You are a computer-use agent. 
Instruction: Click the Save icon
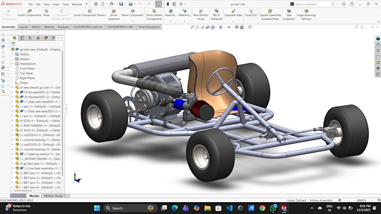(121, 4)
